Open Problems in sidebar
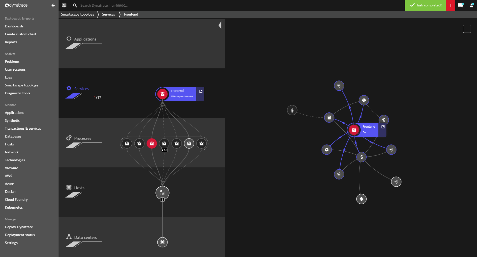Viewport: 477px width, 257px height. (12, 62)
